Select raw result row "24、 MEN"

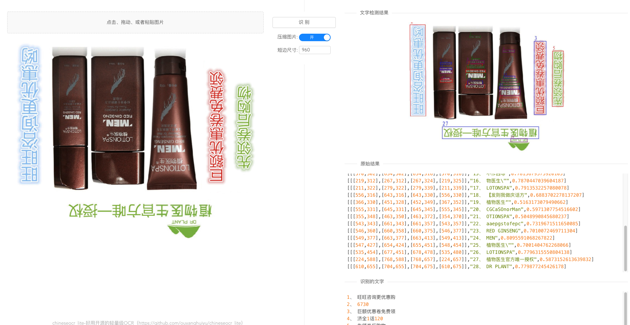pos(451,238)
